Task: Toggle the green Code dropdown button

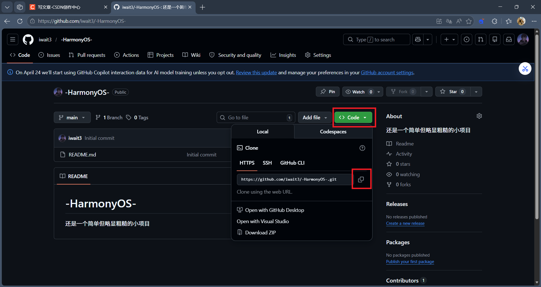Action: pyautogui.click(x=353, y=118)
